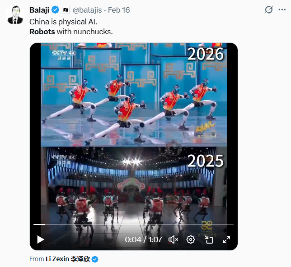
Task: Open Balaji's profile avatar picture
Action: pos(15,15)
